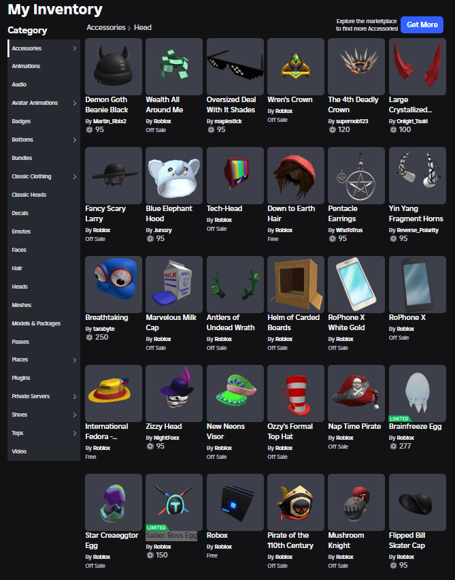Expand the Bottoms category arrow

(x=75, y=140)
